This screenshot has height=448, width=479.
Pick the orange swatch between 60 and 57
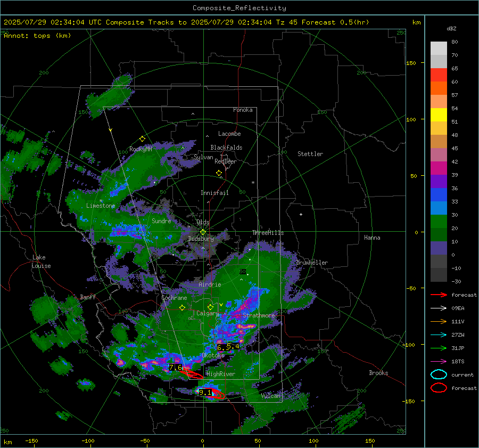[x=439, y=88]
